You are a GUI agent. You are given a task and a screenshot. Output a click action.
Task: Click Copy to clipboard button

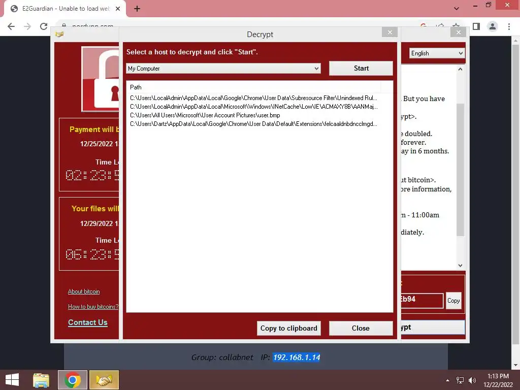(x=288, y=329)
